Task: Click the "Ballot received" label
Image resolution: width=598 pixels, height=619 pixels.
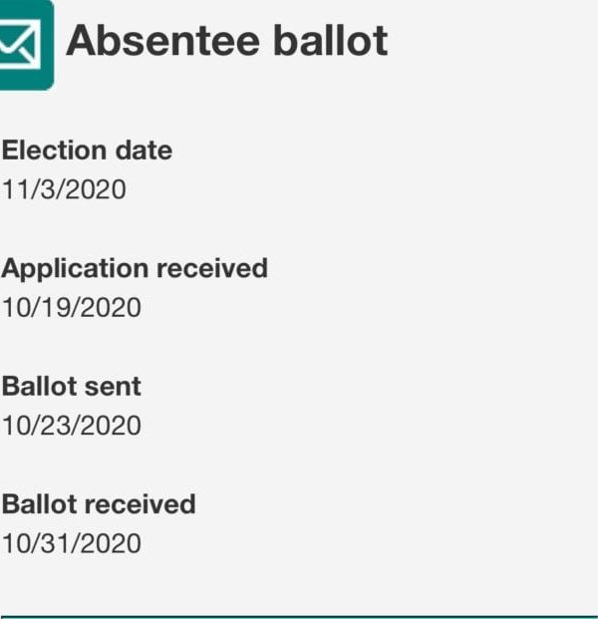Action: click(99, 504)
